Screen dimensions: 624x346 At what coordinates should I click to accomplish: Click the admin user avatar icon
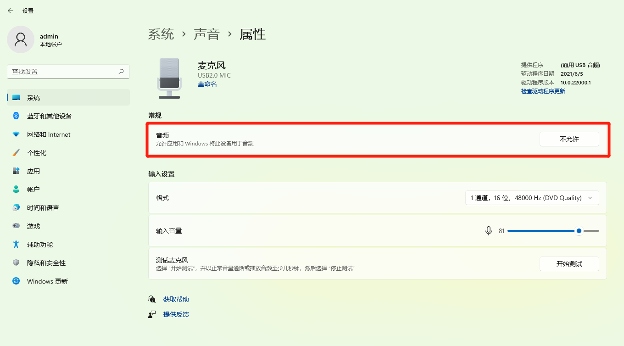[21, 39]
